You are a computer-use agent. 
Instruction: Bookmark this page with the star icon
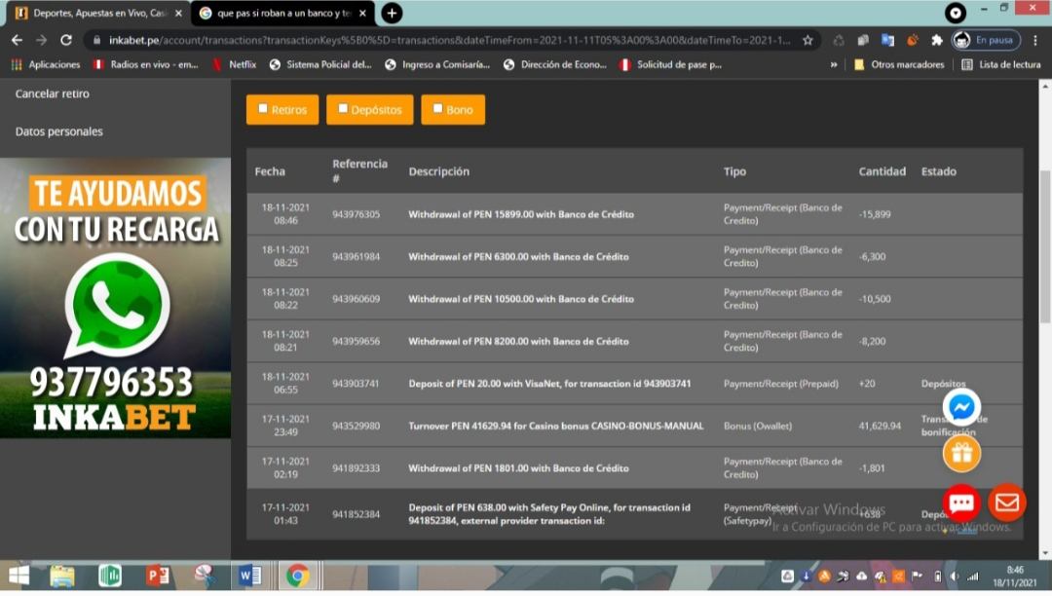click(808, 40)
